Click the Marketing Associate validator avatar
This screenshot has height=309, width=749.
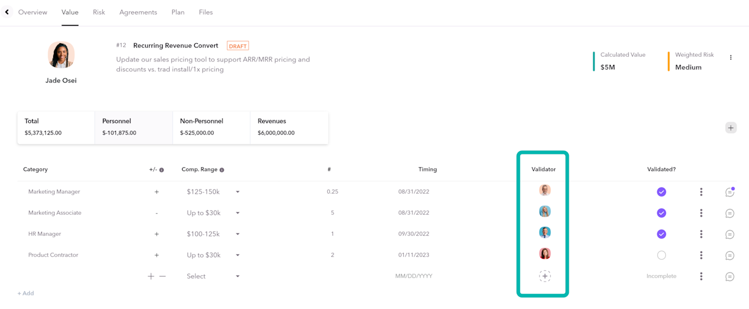[x=545, y=212]
